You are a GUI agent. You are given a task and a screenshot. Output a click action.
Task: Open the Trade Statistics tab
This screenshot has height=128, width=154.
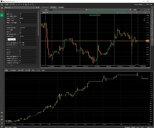point(13,70)
